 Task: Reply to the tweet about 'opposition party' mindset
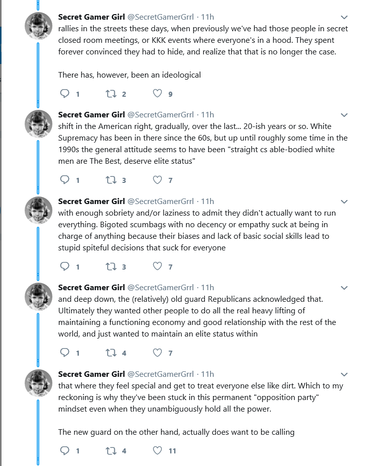click(x=65, y=450)
